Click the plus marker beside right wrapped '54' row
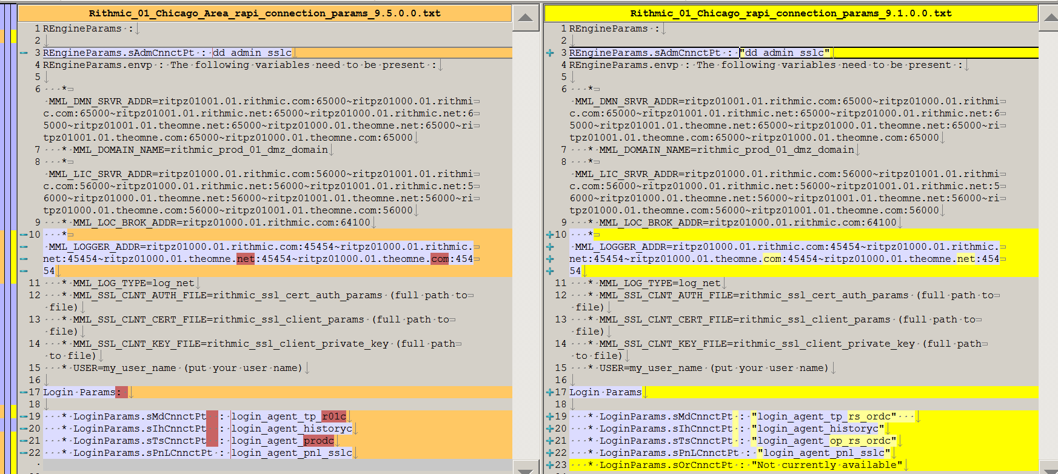The height and width of the screenshot is (474, 1058). 550,271
